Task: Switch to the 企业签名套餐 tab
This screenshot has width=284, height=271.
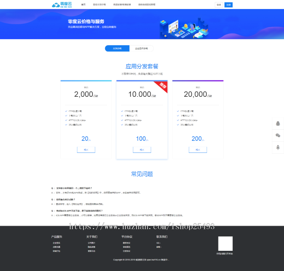Action: click(141, 49)
